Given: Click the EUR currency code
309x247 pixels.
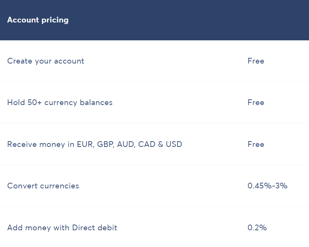Looking at the screenshot, I should coord(85,144).
